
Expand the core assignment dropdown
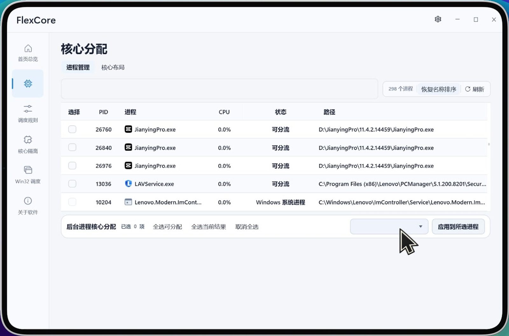(x=389, y=227)
